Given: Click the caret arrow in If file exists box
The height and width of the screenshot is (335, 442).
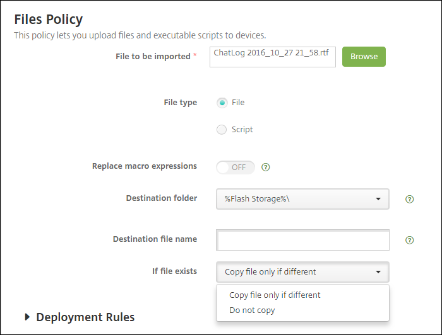Looking at the screenshot, I should [378, 272].
